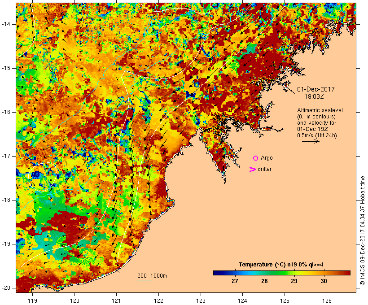Click the latitude axis label '-19'
This screenshot has width=368, height=305.
tap(6, 244)
